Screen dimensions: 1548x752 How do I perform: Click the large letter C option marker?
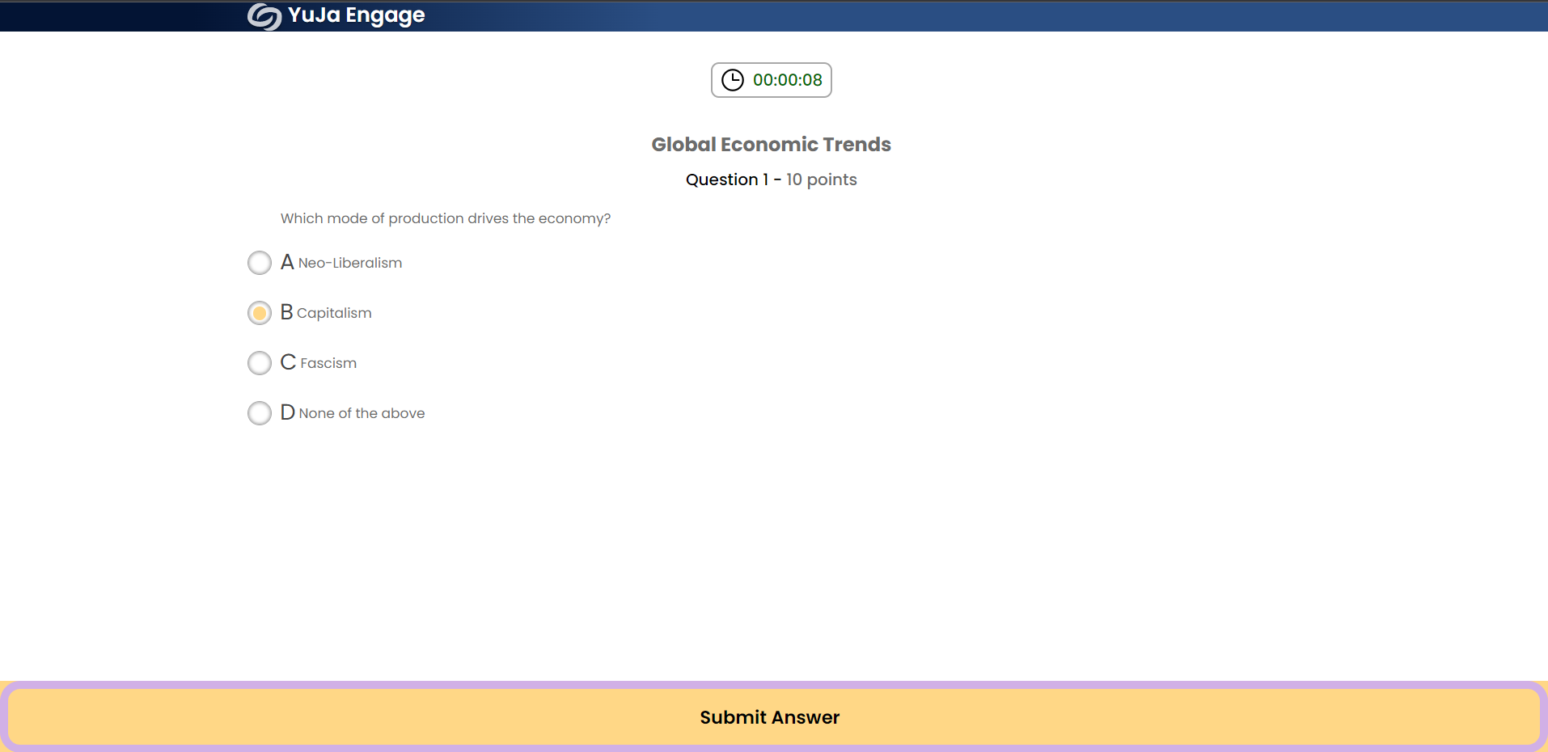[x=288, y=362]
